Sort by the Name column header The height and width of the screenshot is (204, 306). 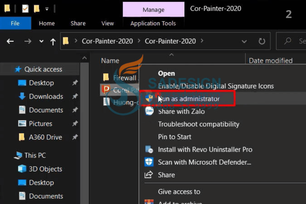(110, 61)
